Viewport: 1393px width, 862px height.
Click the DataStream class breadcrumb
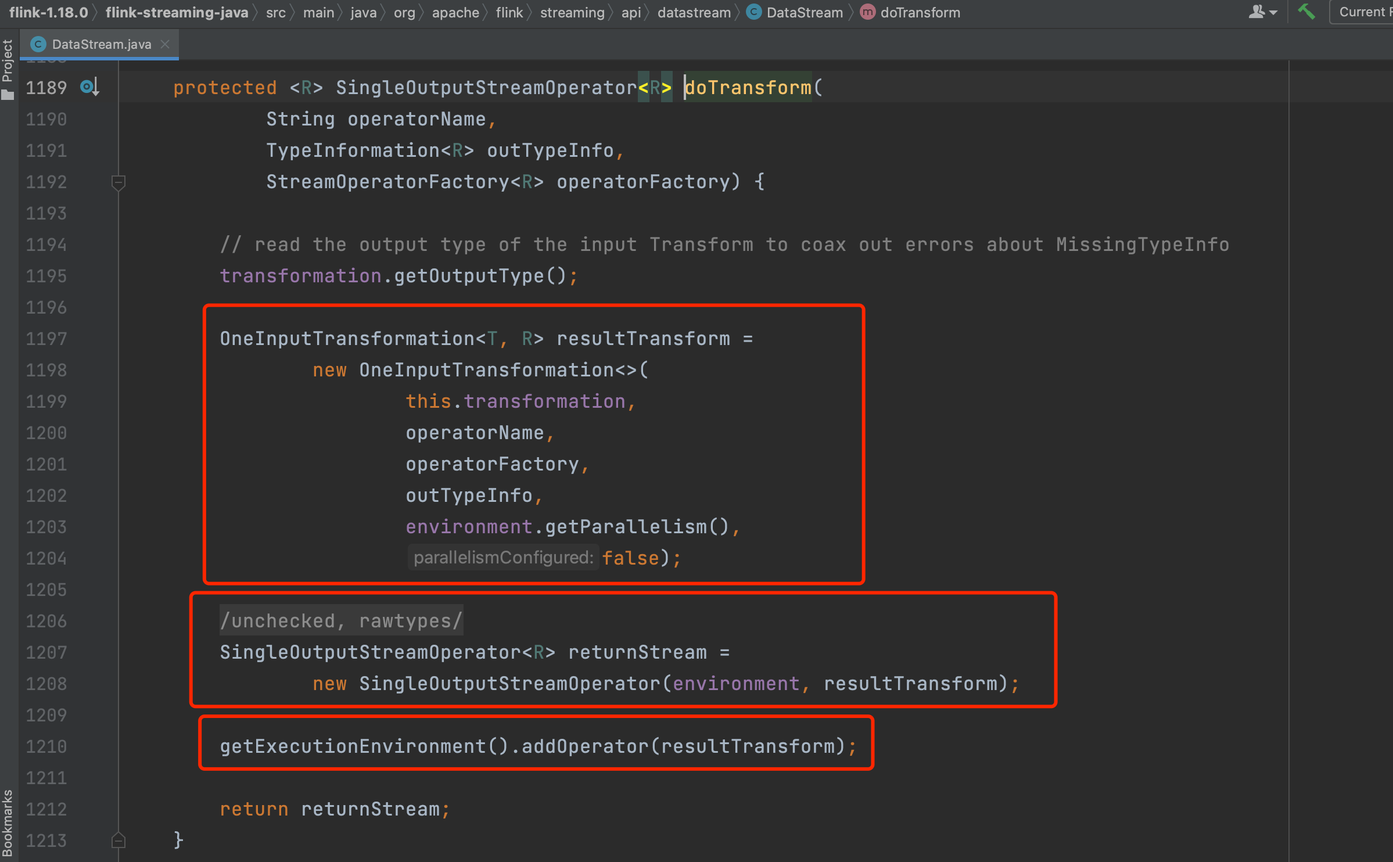(803, 12)
